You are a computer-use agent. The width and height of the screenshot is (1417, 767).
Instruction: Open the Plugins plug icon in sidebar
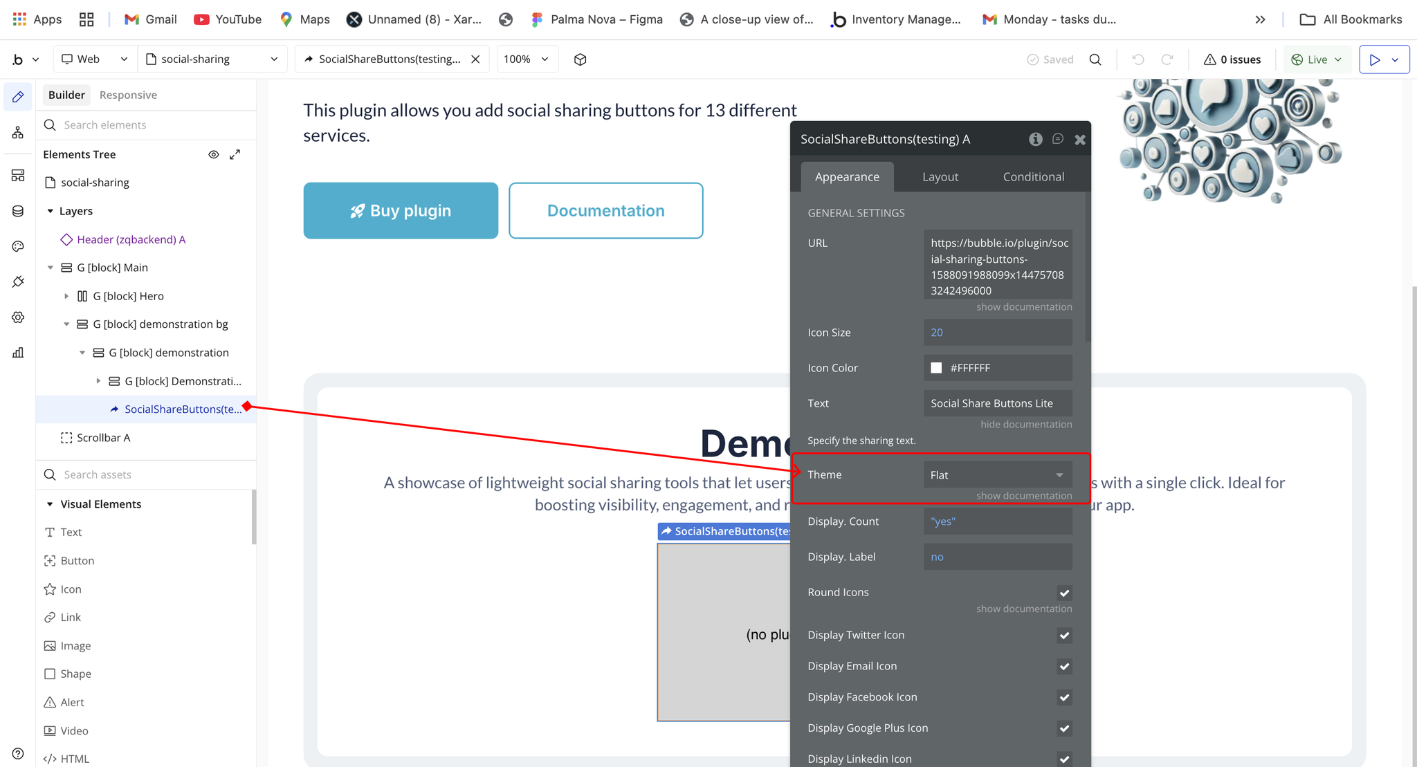(x=18, y=281)
